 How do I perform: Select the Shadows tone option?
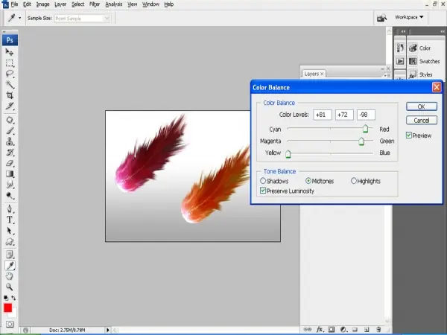tap(263, 181)
